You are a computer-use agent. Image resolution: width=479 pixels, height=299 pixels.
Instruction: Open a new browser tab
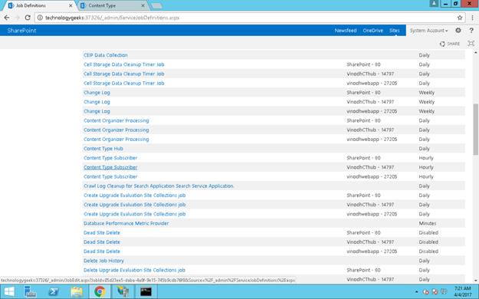pyautogui.click(x=156, y=6)
